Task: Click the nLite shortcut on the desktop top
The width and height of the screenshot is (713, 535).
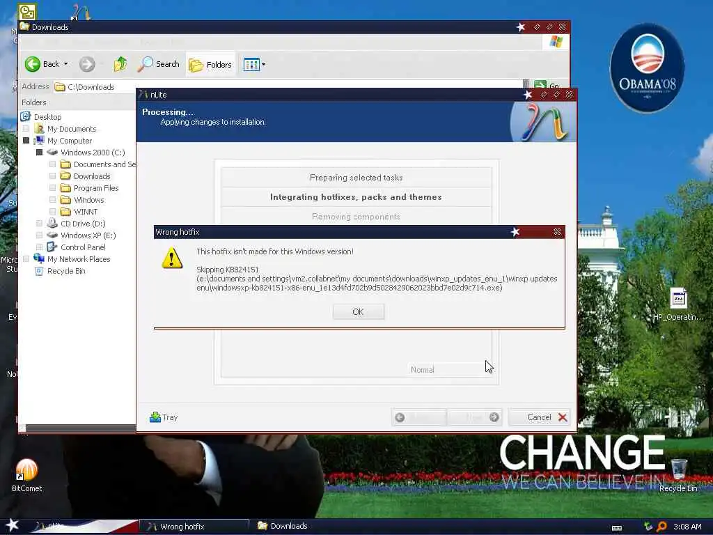Action: tap(81, 11)
